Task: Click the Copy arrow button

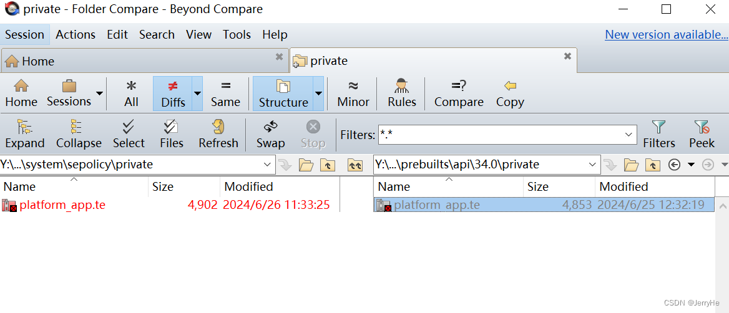Action: pos(510,94)
